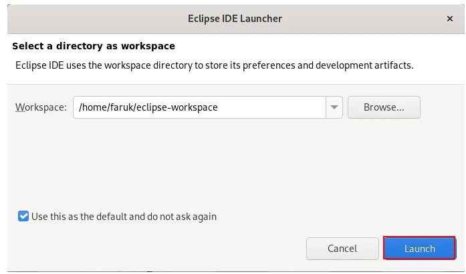
Task: Toggle 'Use this as the default' checkbox
Action: [x=24, y=217]
